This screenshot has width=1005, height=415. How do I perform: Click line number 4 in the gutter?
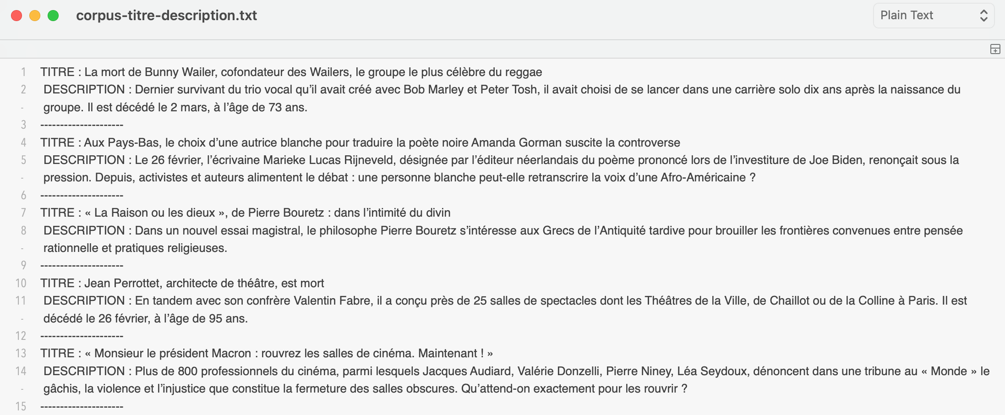[23, 142]
